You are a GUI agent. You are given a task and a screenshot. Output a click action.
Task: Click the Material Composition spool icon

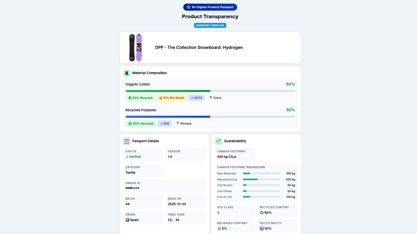[x=127, y=73]
